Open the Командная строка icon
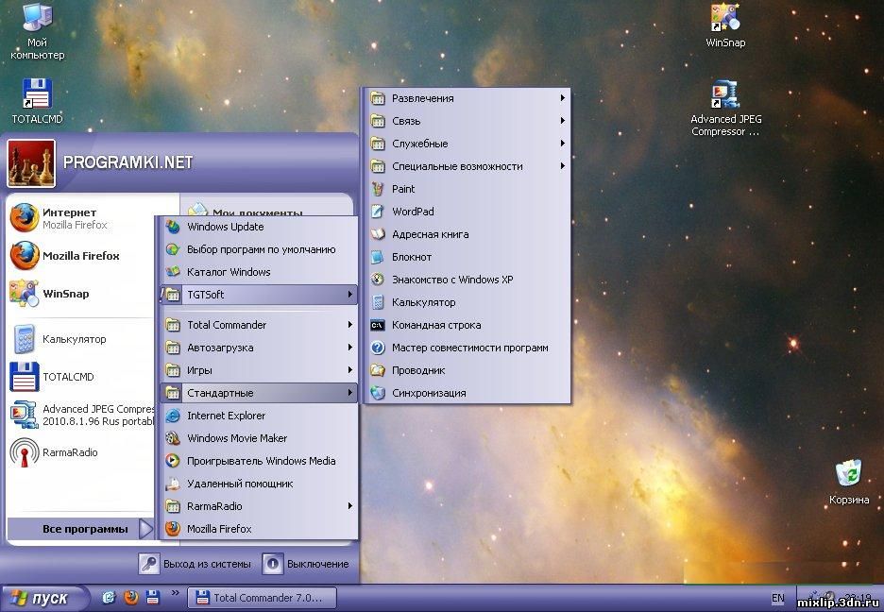 tap(377, 325)
